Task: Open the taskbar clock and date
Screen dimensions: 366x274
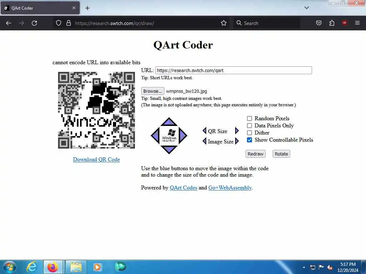Action: point(348,267)
